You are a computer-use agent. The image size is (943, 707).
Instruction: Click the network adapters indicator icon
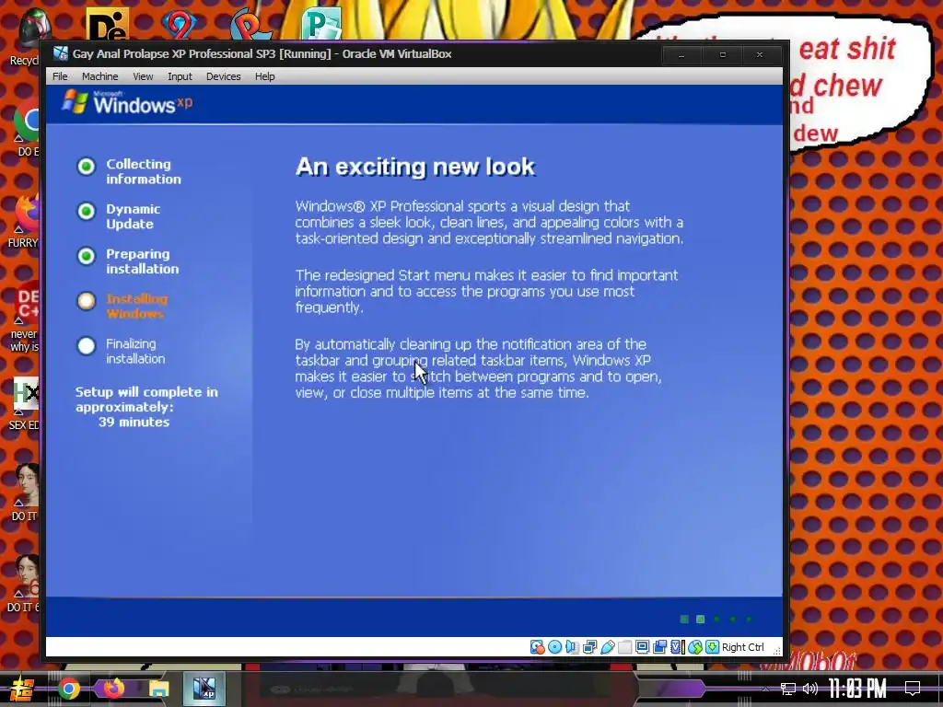590,647
